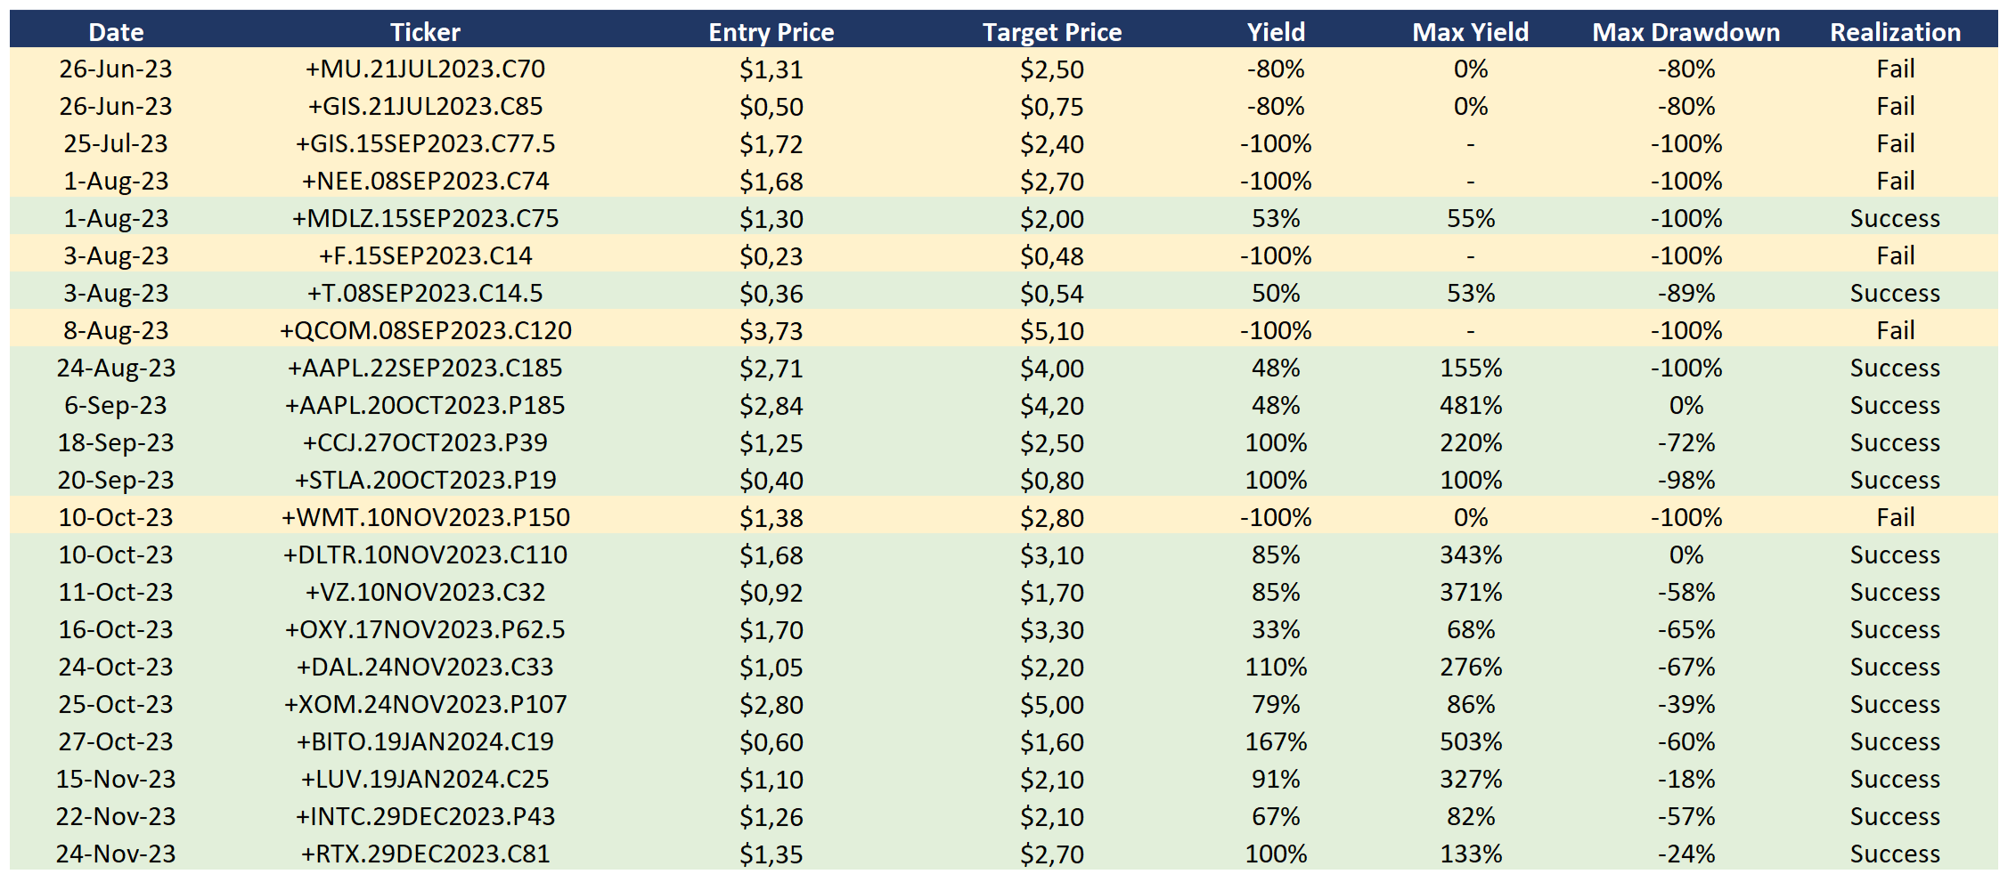Click the Ticker column header
Viewport: 2008px width, 882px height.
(425, 32)
